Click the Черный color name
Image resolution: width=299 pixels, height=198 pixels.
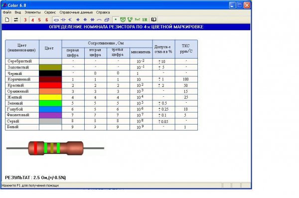tap(14, 73)
